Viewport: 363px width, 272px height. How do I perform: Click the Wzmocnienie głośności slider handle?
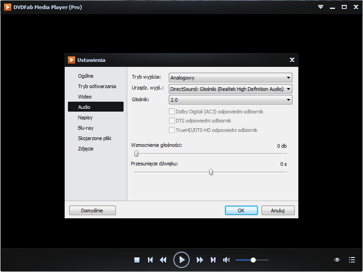click(136, 153)
